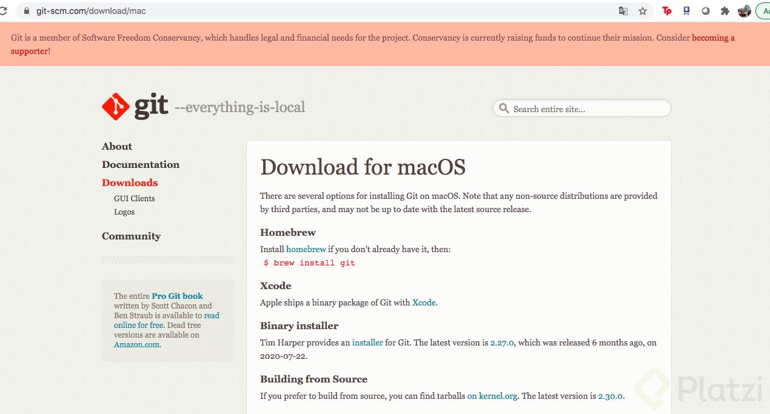Open the About section
This screenshot has height=414, width=770.
click(x=117, y=146)
